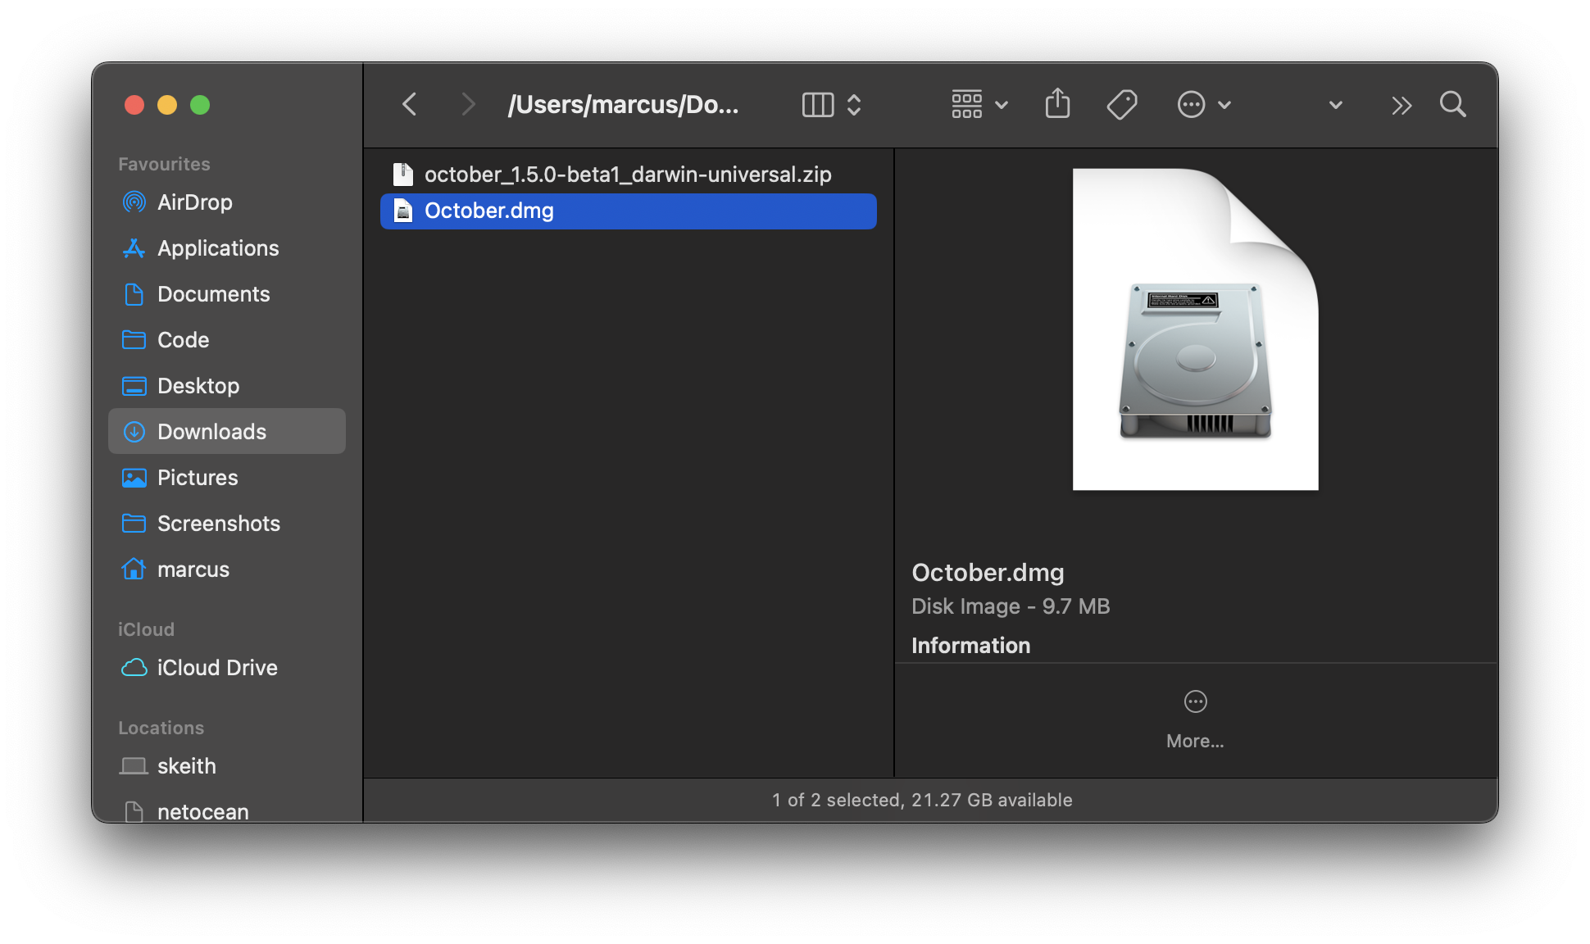The height and width of the screenshot is (944, 1590).
Task: Click the forward navigation arrow
Action: coord(468,104)
